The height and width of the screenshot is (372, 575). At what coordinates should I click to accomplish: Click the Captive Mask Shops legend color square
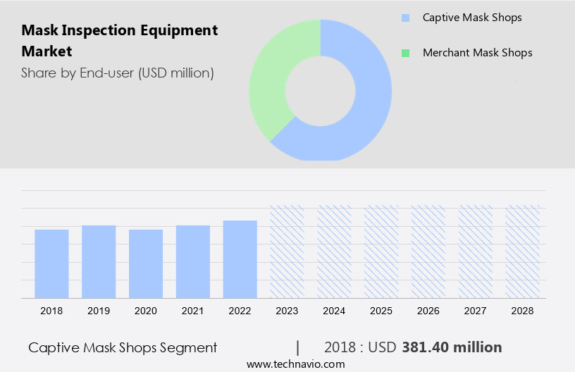click(x=404, y=18)
